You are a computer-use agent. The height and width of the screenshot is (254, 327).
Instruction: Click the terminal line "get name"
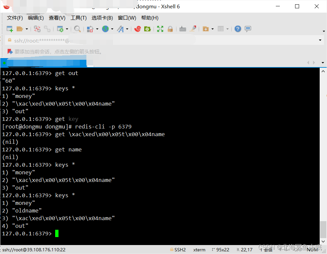[x=68, y=150]
